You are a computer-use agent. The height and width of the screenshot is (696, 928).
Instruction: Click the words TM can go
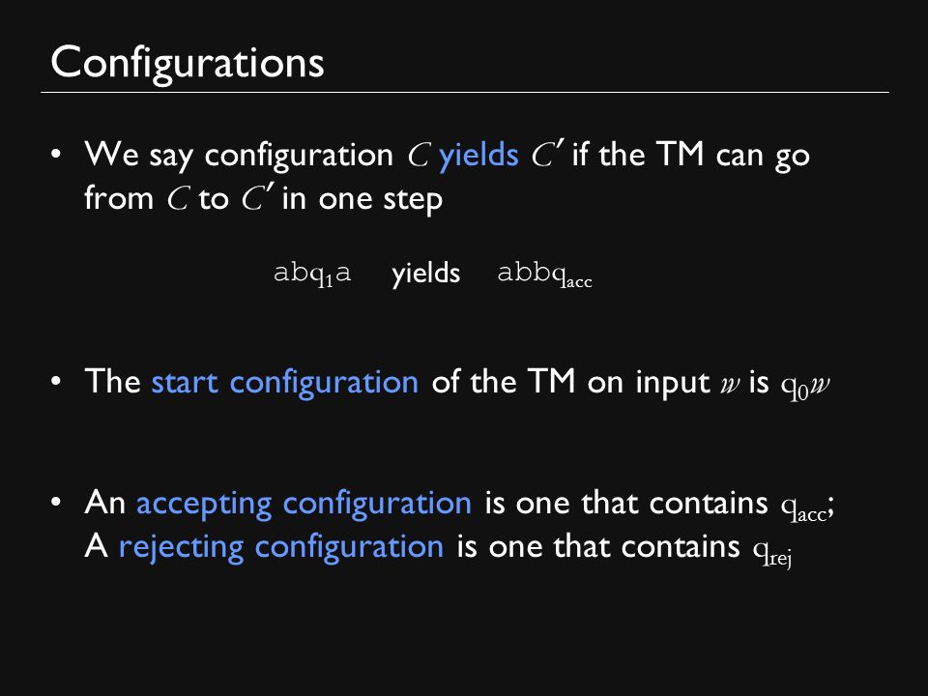point(734,157)
